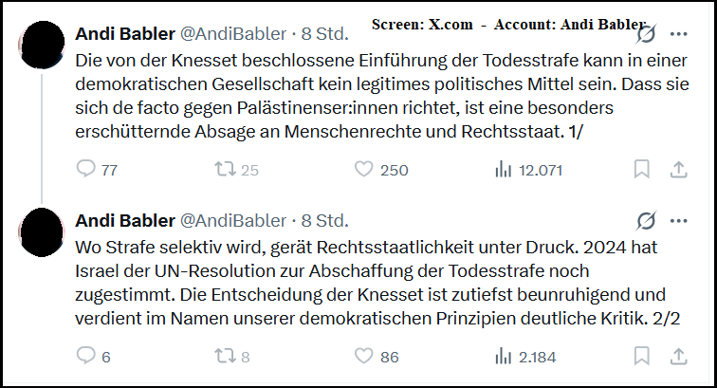Like the second tweet with 86 likes

point(364,357)
